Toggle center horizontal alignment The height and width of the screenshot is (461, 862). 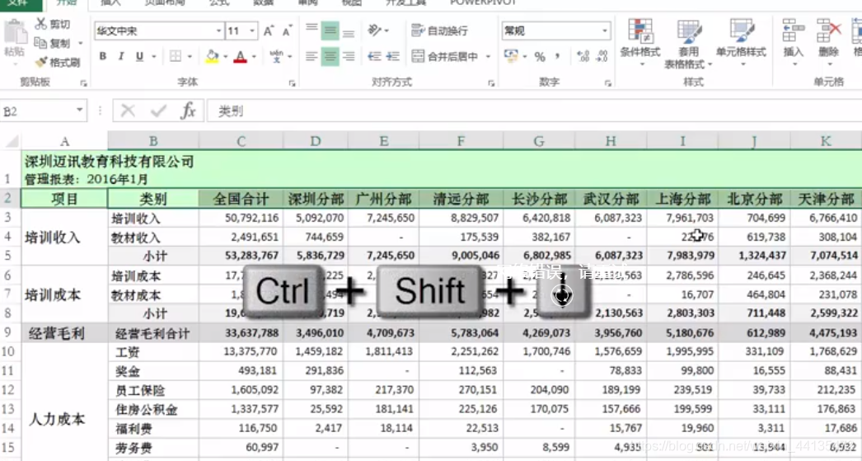(330, 56)
